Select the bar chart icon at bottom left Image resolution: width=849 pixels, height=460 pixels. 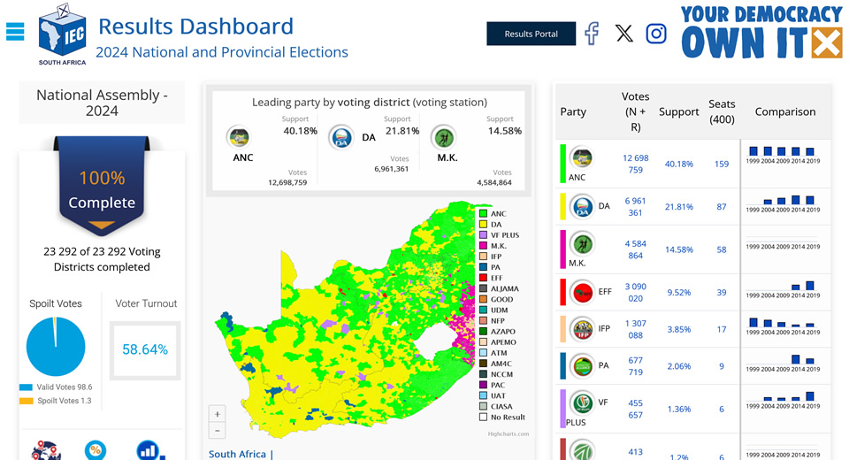(150, 451)
